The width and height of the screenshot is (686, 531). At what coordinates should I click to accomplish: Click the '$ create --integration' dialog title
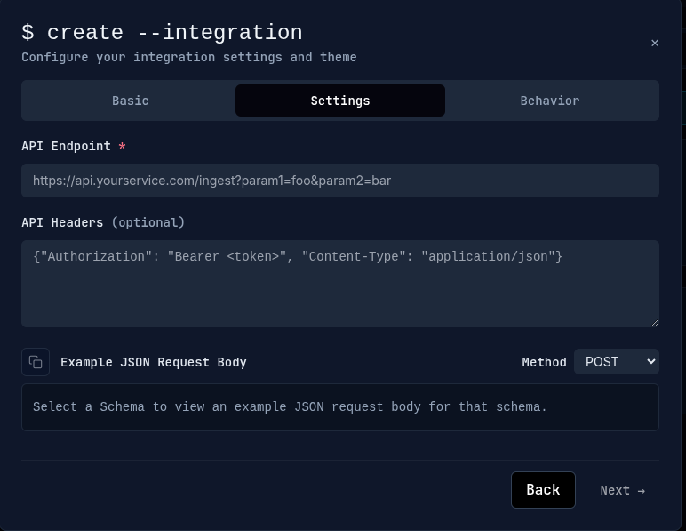tap(162, 33)
